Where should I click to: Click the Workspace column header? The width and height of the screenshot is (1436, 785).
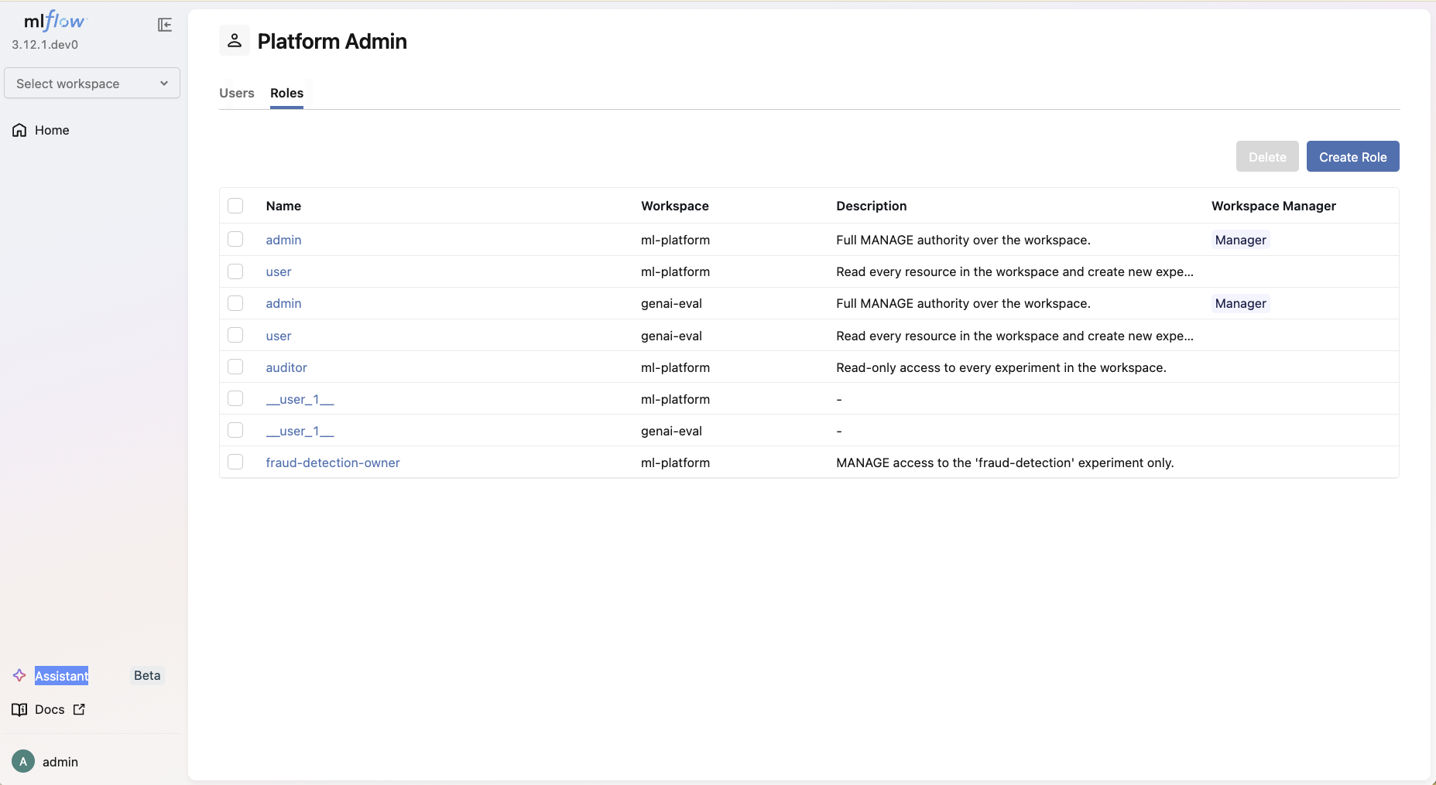pyautogui.click(x=675, y=206)
